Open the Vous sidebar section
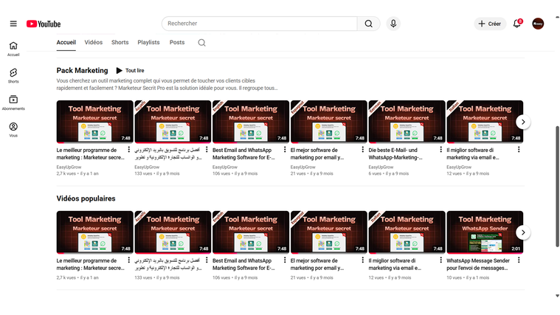 click(13, 129)
